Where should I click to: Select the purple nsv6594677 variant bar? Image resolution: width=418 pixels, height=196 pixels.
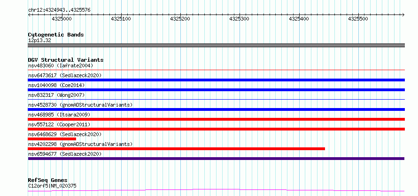click(216, 159)
